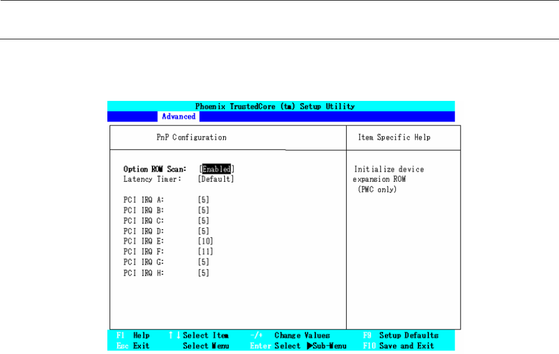Click the Sub-Menu triangle arrow icon
559x354 pixels.
[309, 346]
